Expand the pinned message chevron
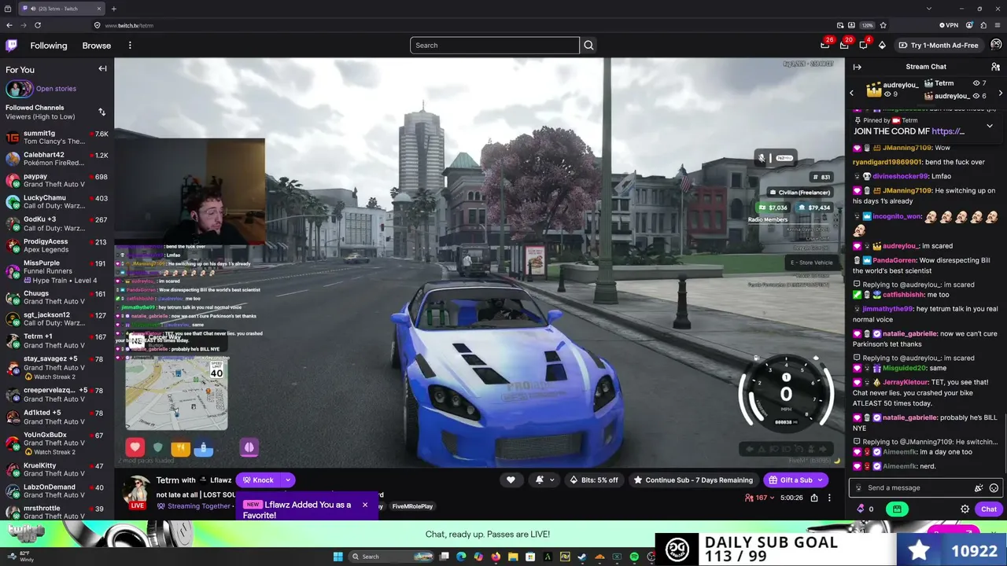 tap(990, 126)
